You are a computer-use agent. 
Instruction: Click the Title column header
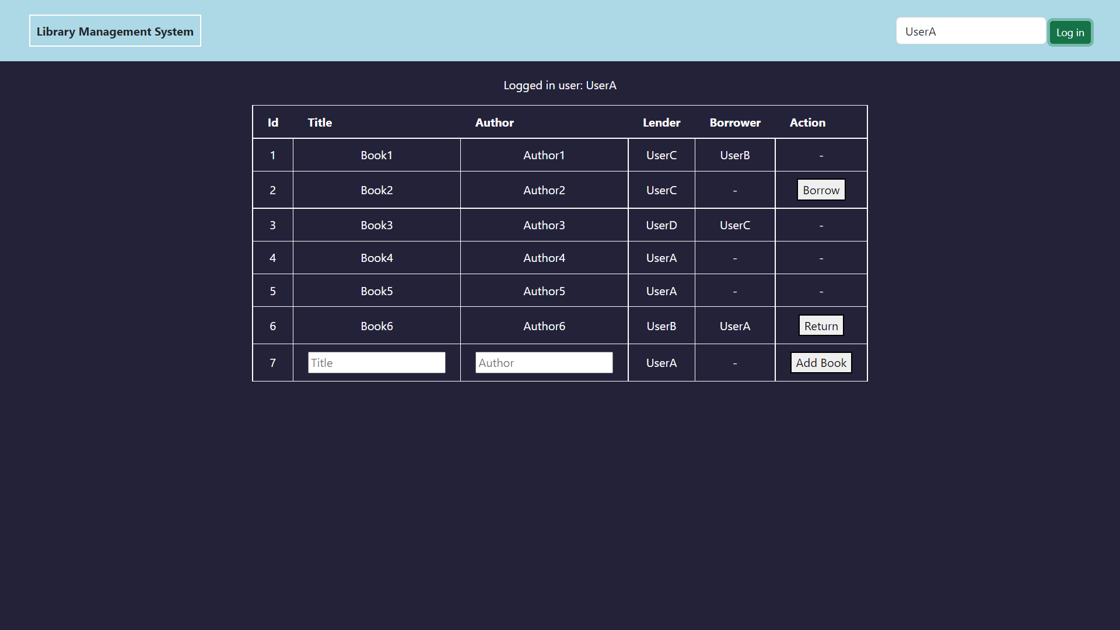click(x=320, y=123)
